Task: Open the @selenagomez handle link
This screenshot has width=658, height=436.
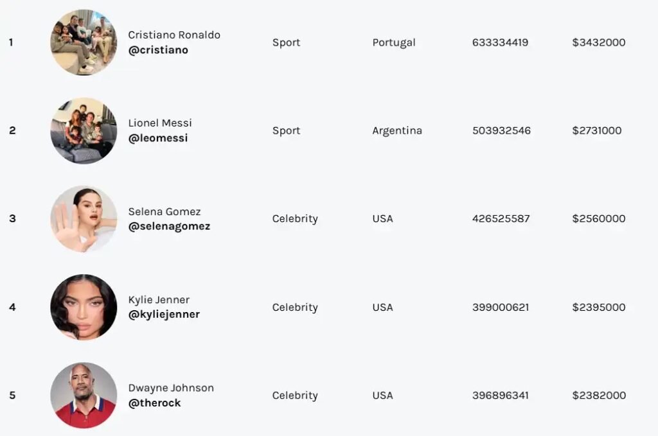Action: coord(169,226)
